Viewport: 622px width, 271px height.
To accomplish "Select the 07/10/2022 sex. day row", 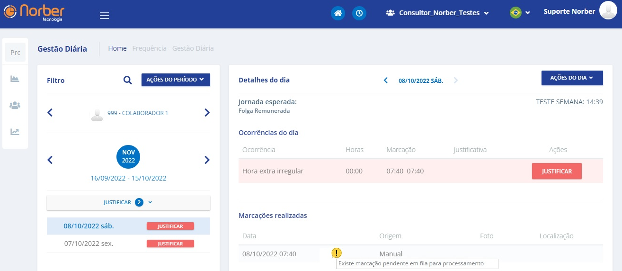I will pos(89,244).
